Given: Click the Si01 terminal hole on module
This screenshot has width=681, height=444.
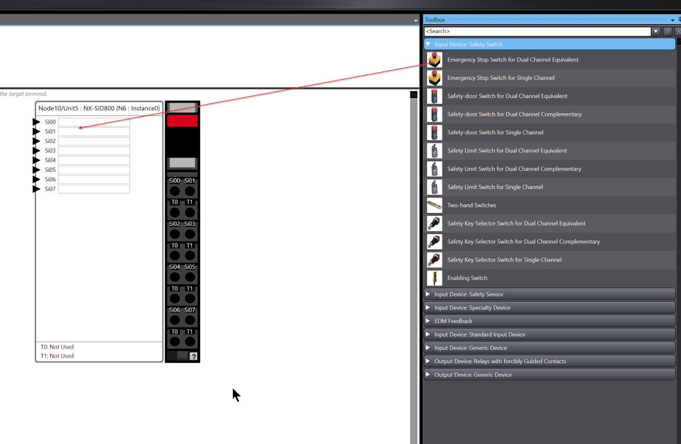Looking at the screenshot, I should [190, 191].
